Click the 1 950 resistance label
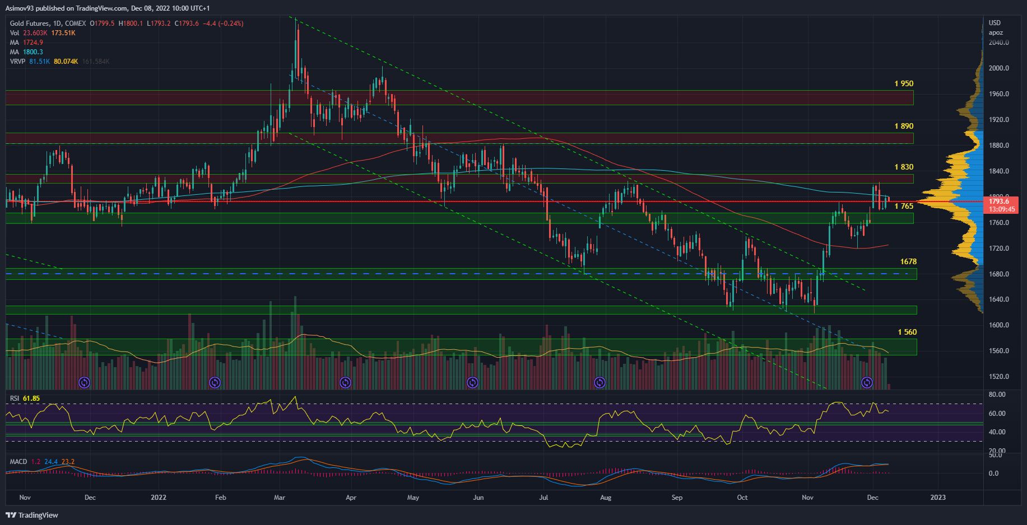 click(x=904, y=83)
